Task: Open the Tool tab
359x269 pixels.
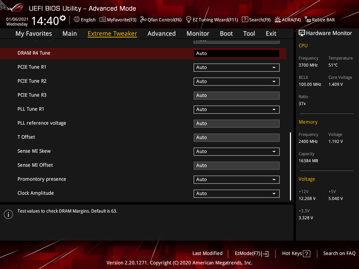Action: 249,34
